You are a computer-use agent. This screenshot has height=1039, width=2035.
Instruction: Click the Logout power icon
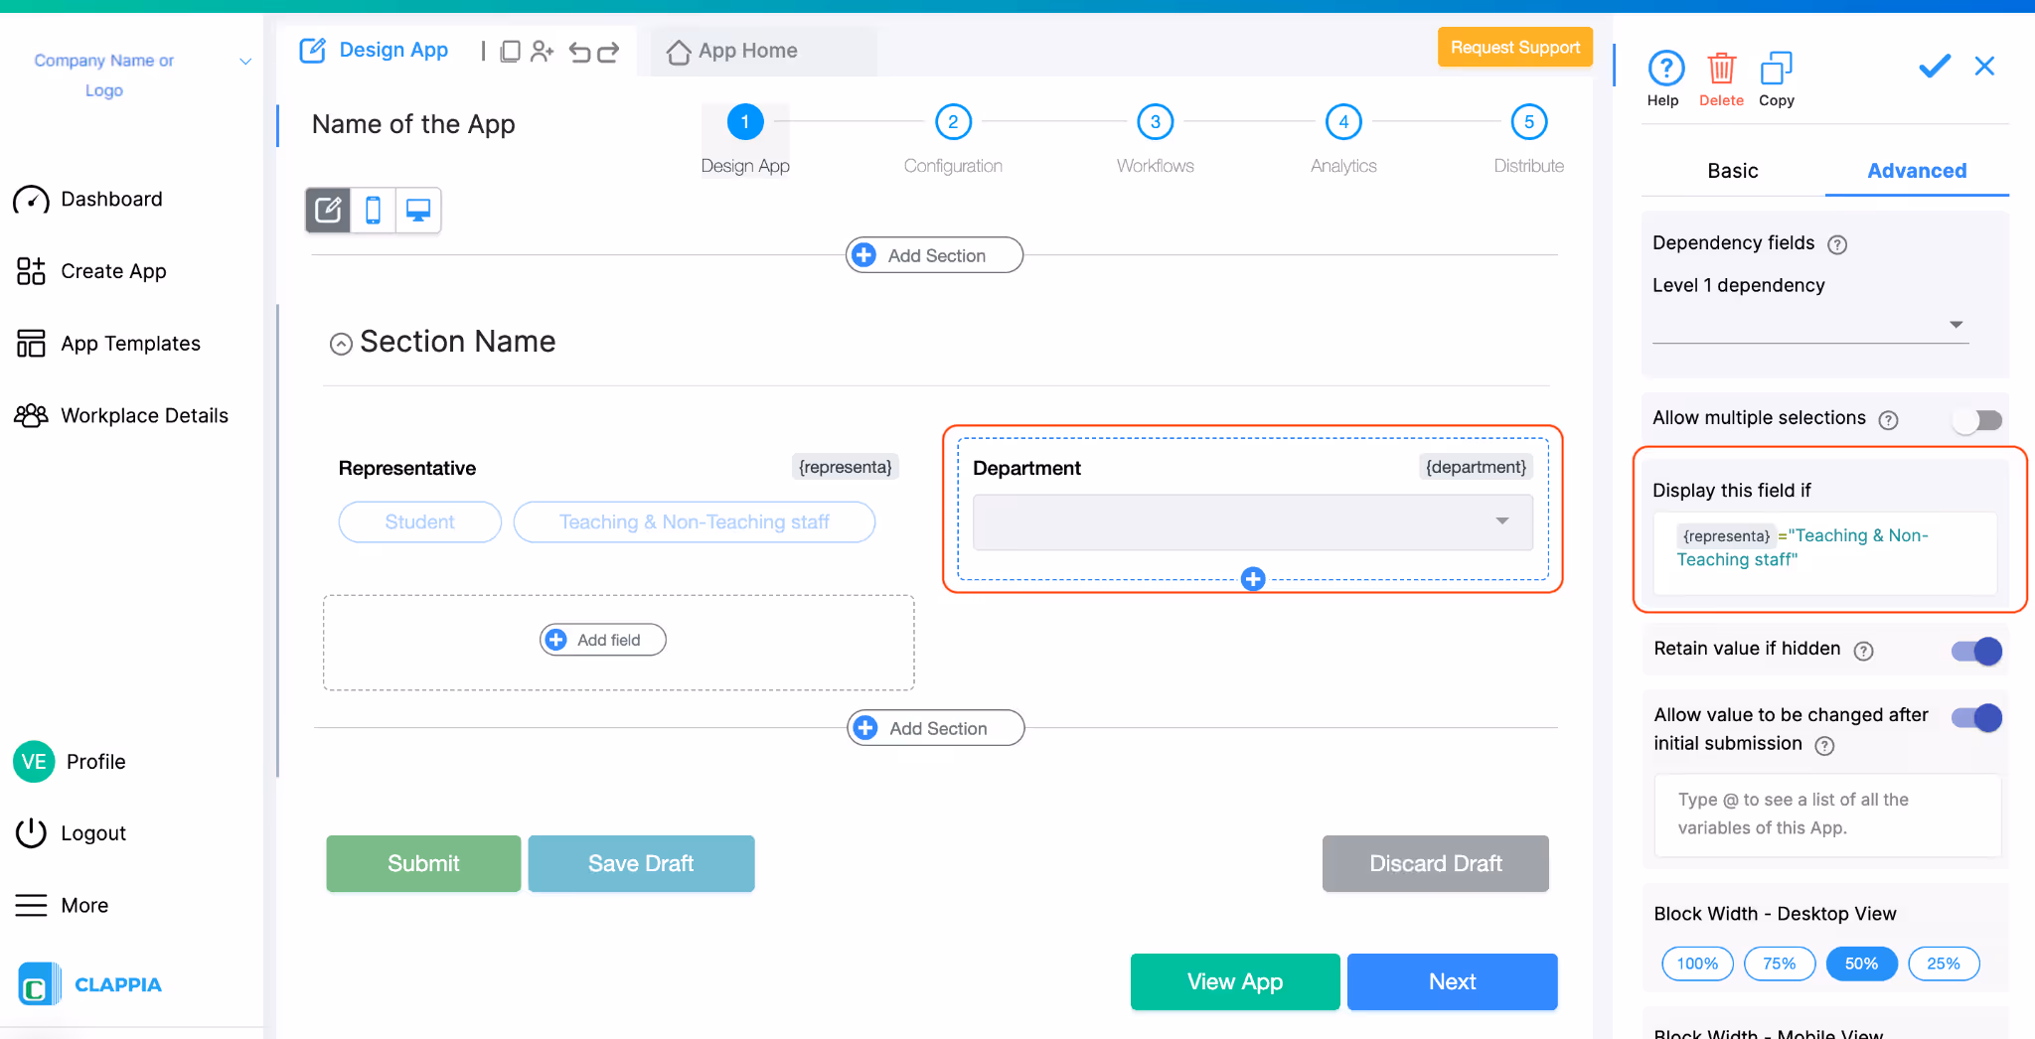click(31, 832)
